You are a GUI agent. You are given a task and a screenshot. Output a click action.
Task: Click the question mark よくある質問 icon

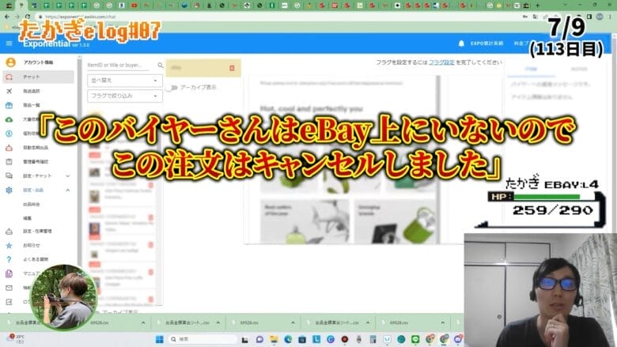9,259
